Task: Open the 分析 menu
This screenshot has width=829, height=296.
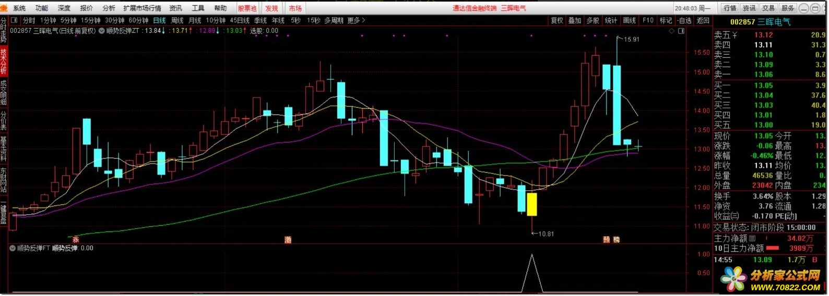Action: [x=109, y=8]
